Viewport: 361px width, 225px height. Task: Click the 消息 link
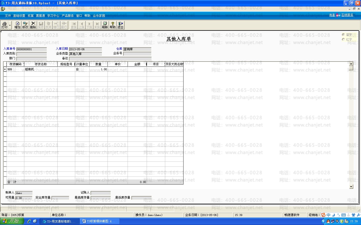(332, 15)
